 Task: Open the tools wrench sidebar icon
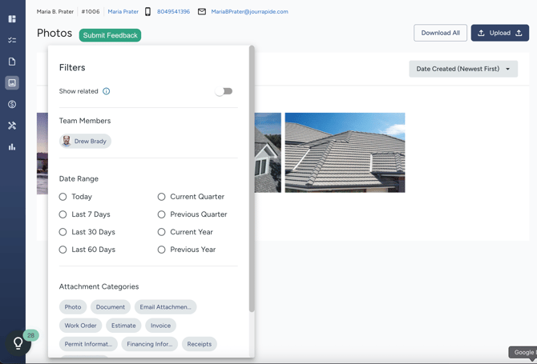12,126
